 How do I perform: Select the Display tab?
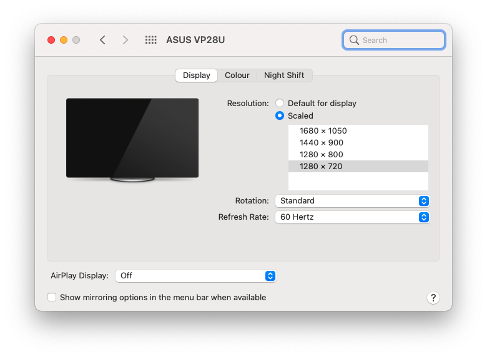[196, 76]
